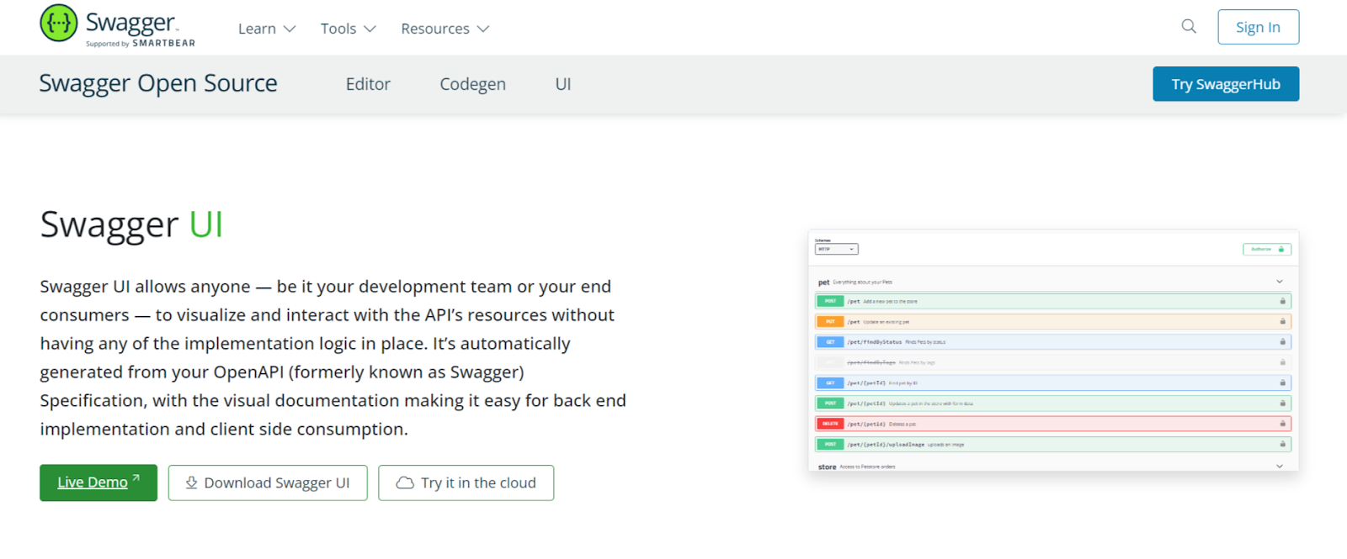Open the Swagger Open Source heading link

click(158, 83)
